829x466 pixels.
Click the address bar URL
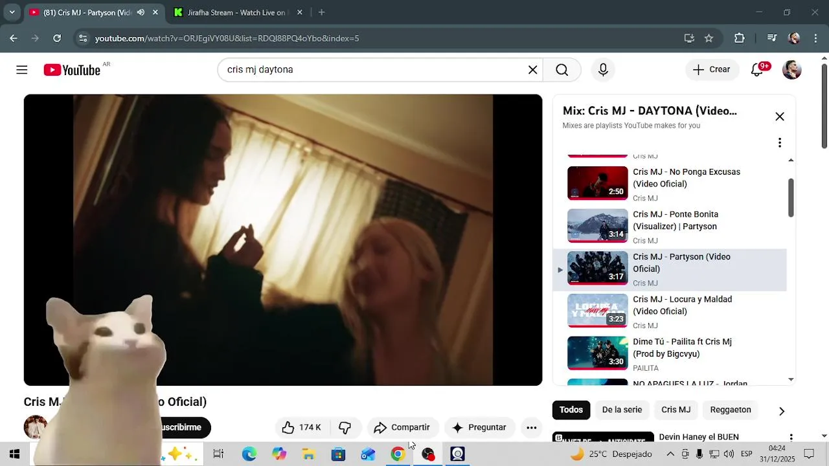[x=227, y=38]
